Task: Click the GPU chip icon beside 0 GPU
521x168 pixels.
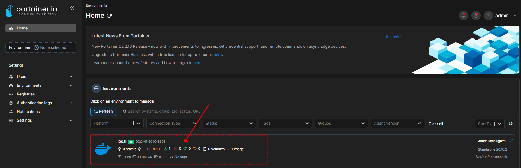Action: click(x=156, y=157)
